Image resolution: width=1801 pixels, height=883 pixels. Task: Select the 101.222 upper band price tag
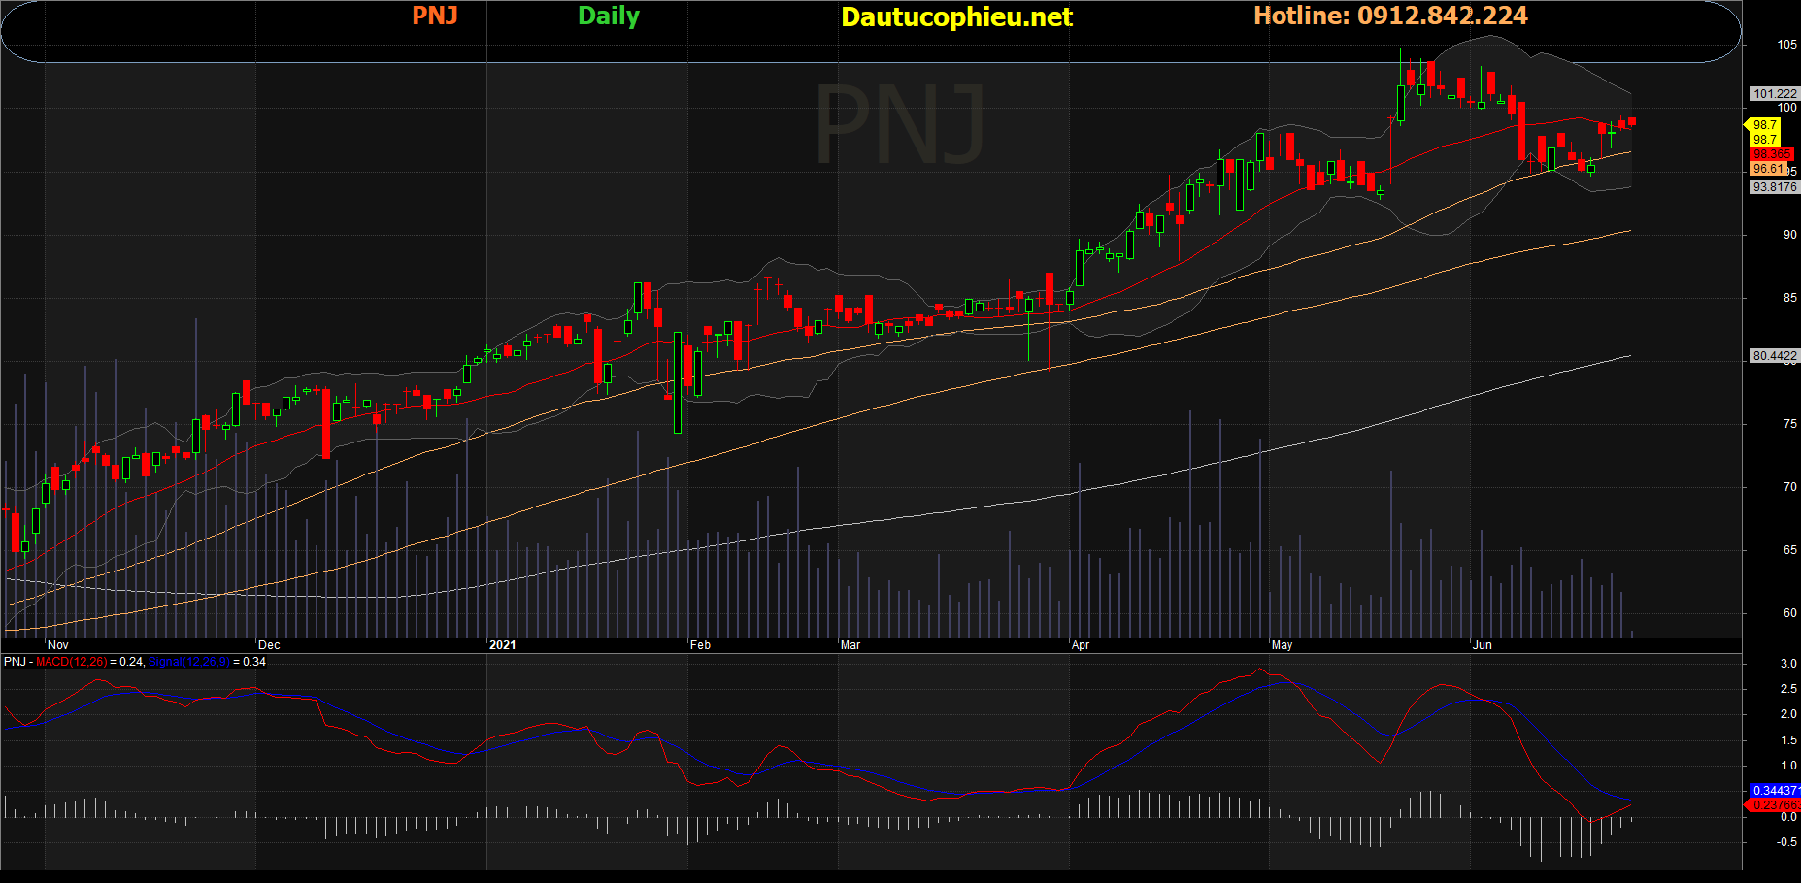coord(1774,94)
